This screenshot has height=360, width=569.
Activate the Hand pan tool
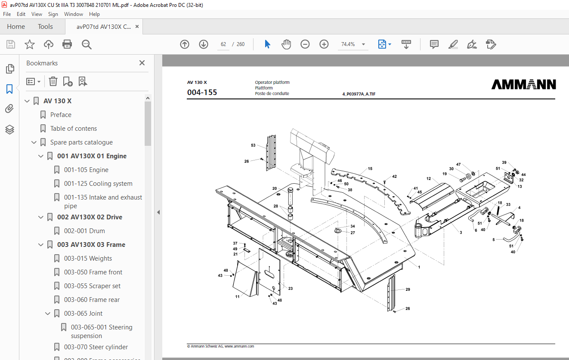pos(286,44)
